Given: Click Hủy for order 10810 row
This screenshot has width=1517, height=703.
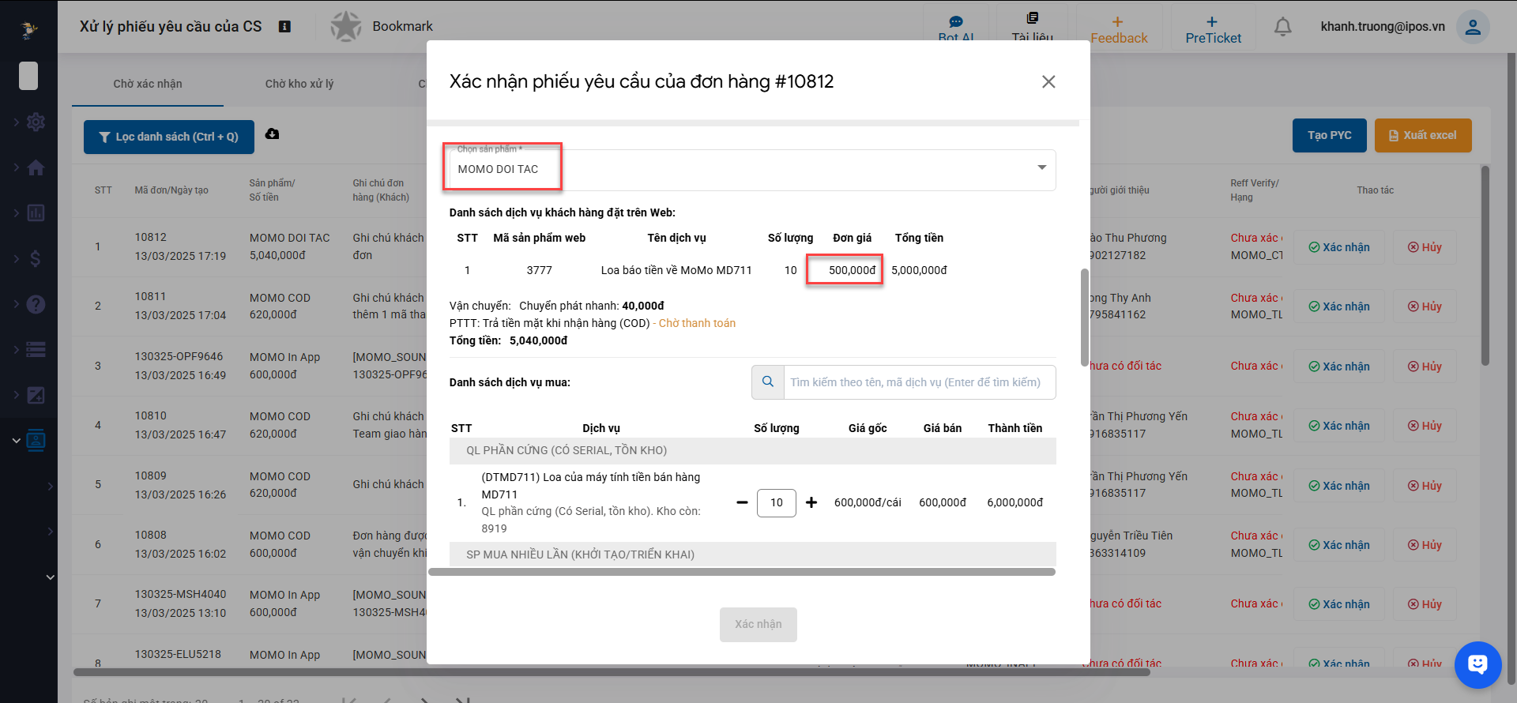Looking at the screenshot, I should (1425, 426).
